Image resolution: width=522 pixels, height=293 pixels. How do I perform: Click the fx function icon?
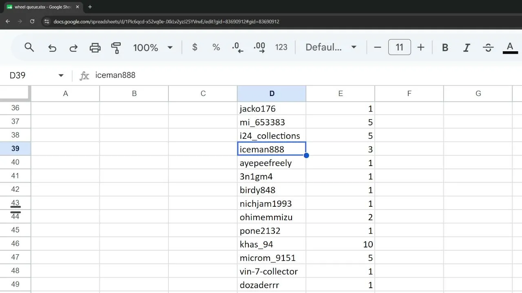84,75
